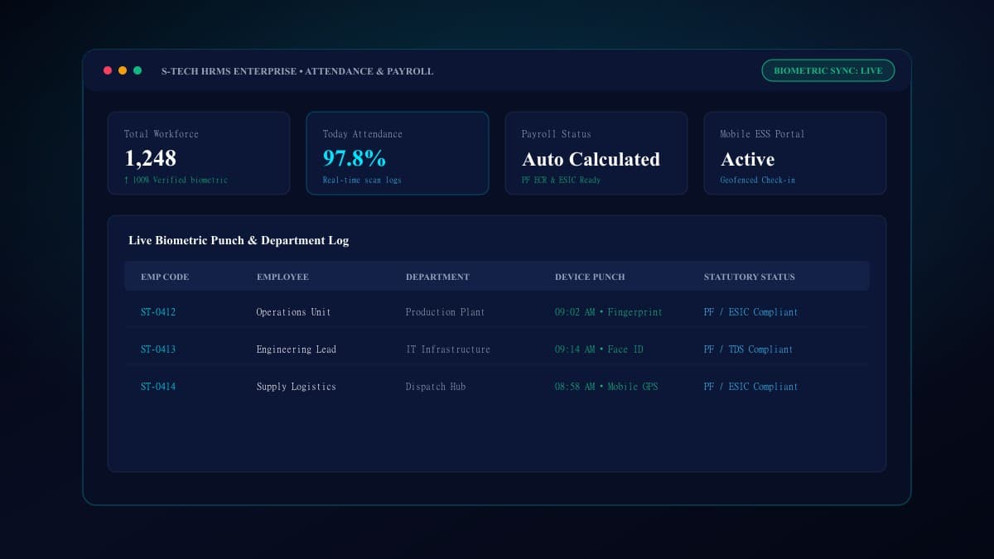994x559 pixels.
Task: Click PF / ESIC Compliant status for ST-0412
Action: 750,312
